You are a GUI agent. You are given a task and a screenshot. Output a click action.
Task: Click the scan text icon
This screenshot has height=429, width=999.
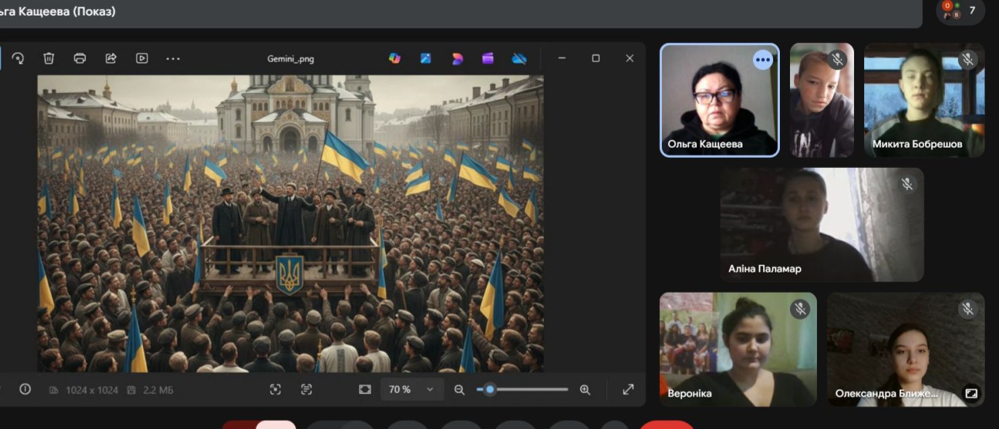[x=307, y=389]
